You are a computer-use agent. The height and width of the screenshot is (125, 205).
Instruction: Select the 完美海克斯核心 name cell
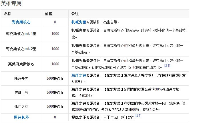pos(21,64)
